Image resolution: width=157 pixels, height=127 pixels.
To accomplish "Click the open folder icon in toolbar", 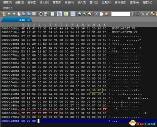I will coord(24,14).
